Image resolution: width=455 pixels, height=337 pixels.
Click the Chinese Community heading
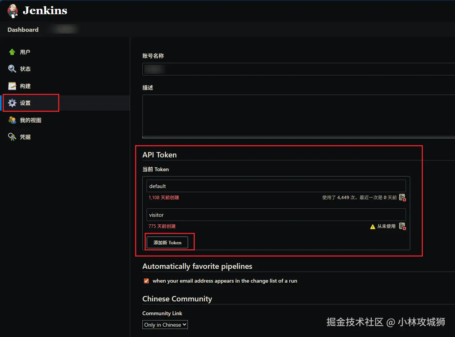point(177,299)
